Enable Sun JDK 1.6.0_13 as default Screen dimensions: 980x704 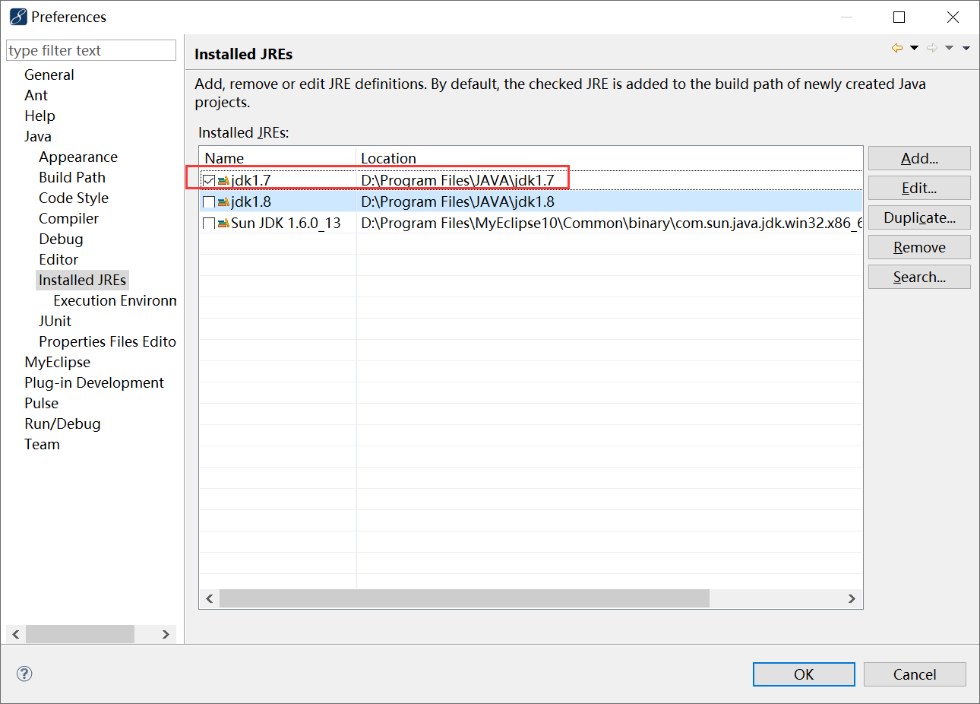[x=209, y=223]
